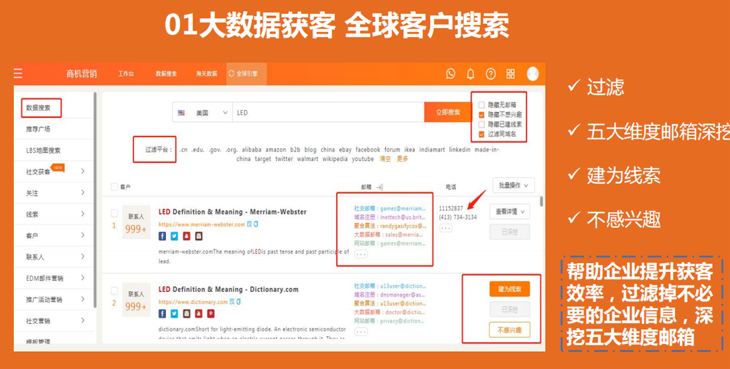
Task: Click the WhatsApp icon in header
Action: pos(451,74)
